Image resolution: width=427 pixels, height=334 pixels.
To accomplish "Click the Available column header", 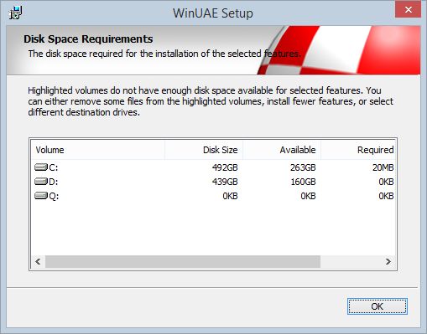I will pyautogui.click(x=282, y=150).
